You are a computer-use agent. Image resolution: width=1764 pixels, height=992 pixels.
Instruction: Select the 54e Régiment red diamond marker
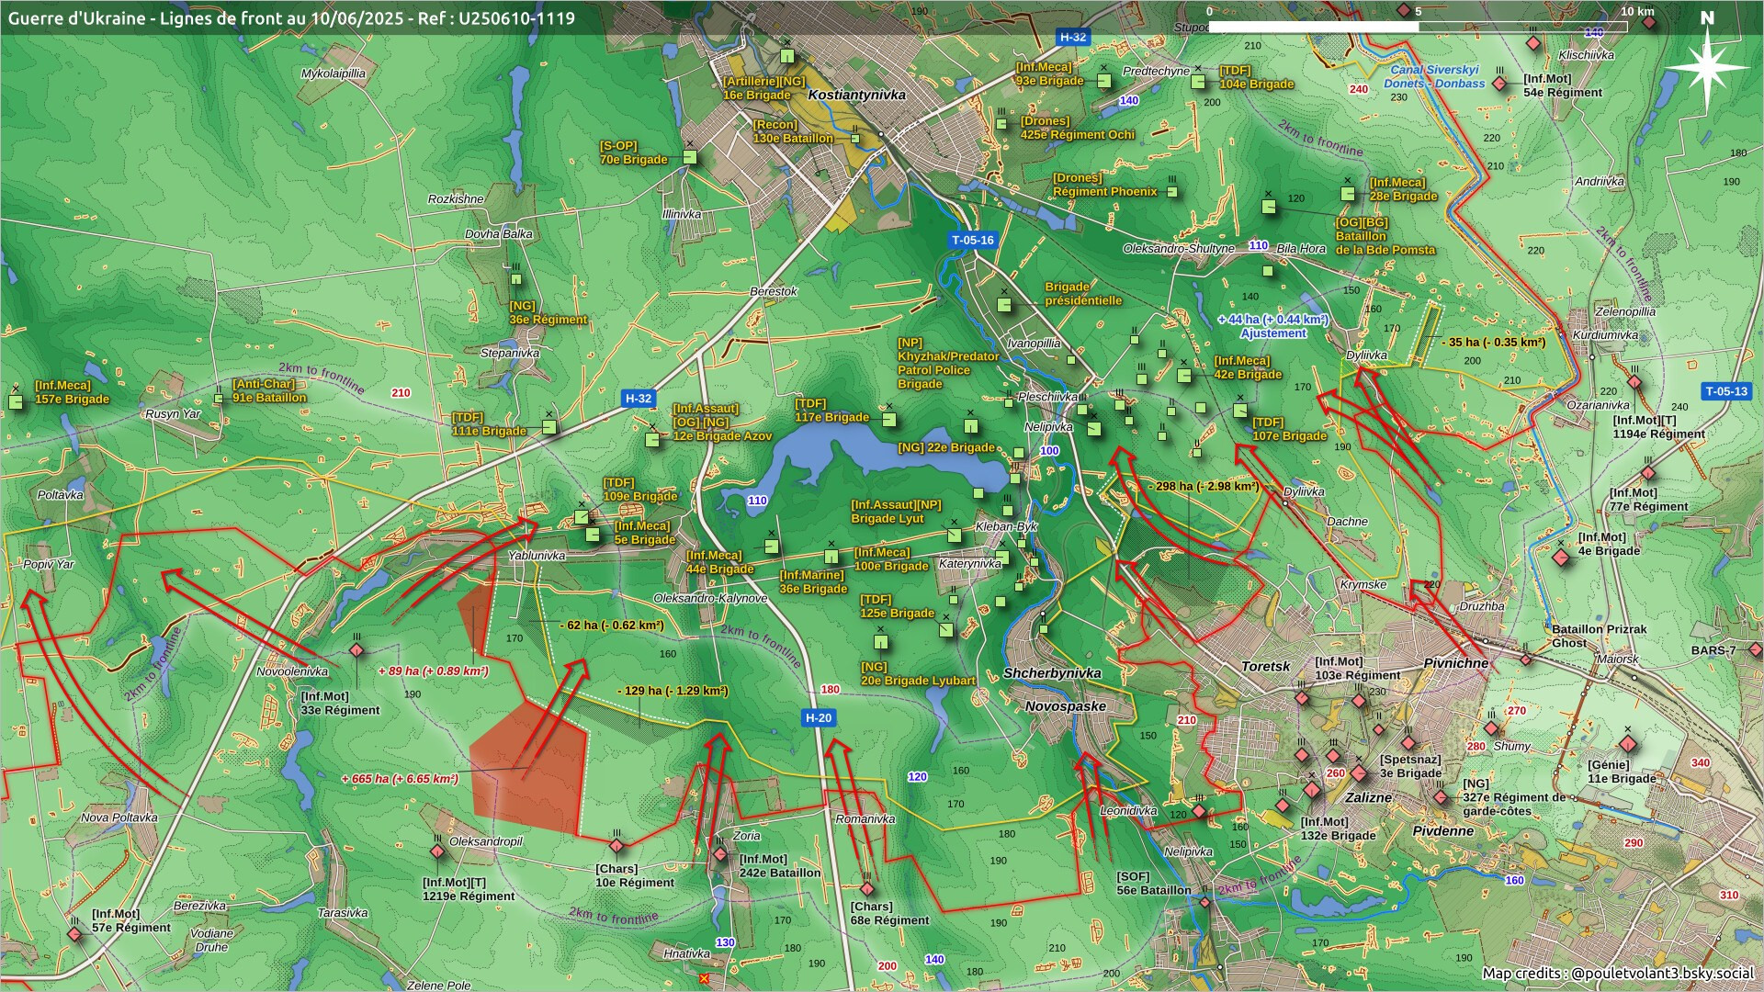click(x=1500, y=84)
